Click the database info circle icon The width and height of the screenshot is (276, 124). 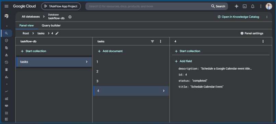70,17
